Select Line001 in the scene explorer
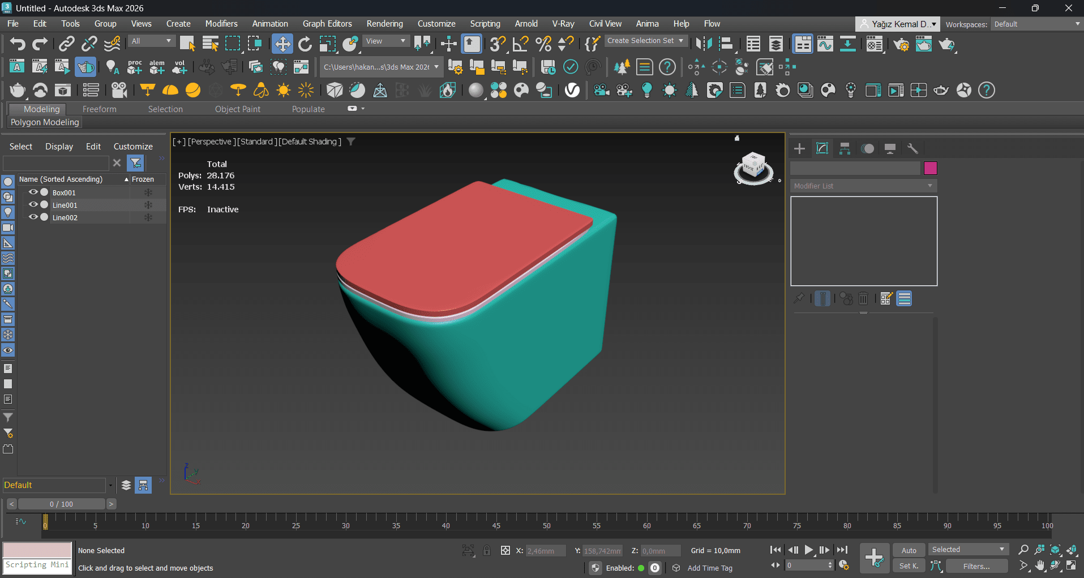This screenshot has width=1084, height=578. coord(65,205)
